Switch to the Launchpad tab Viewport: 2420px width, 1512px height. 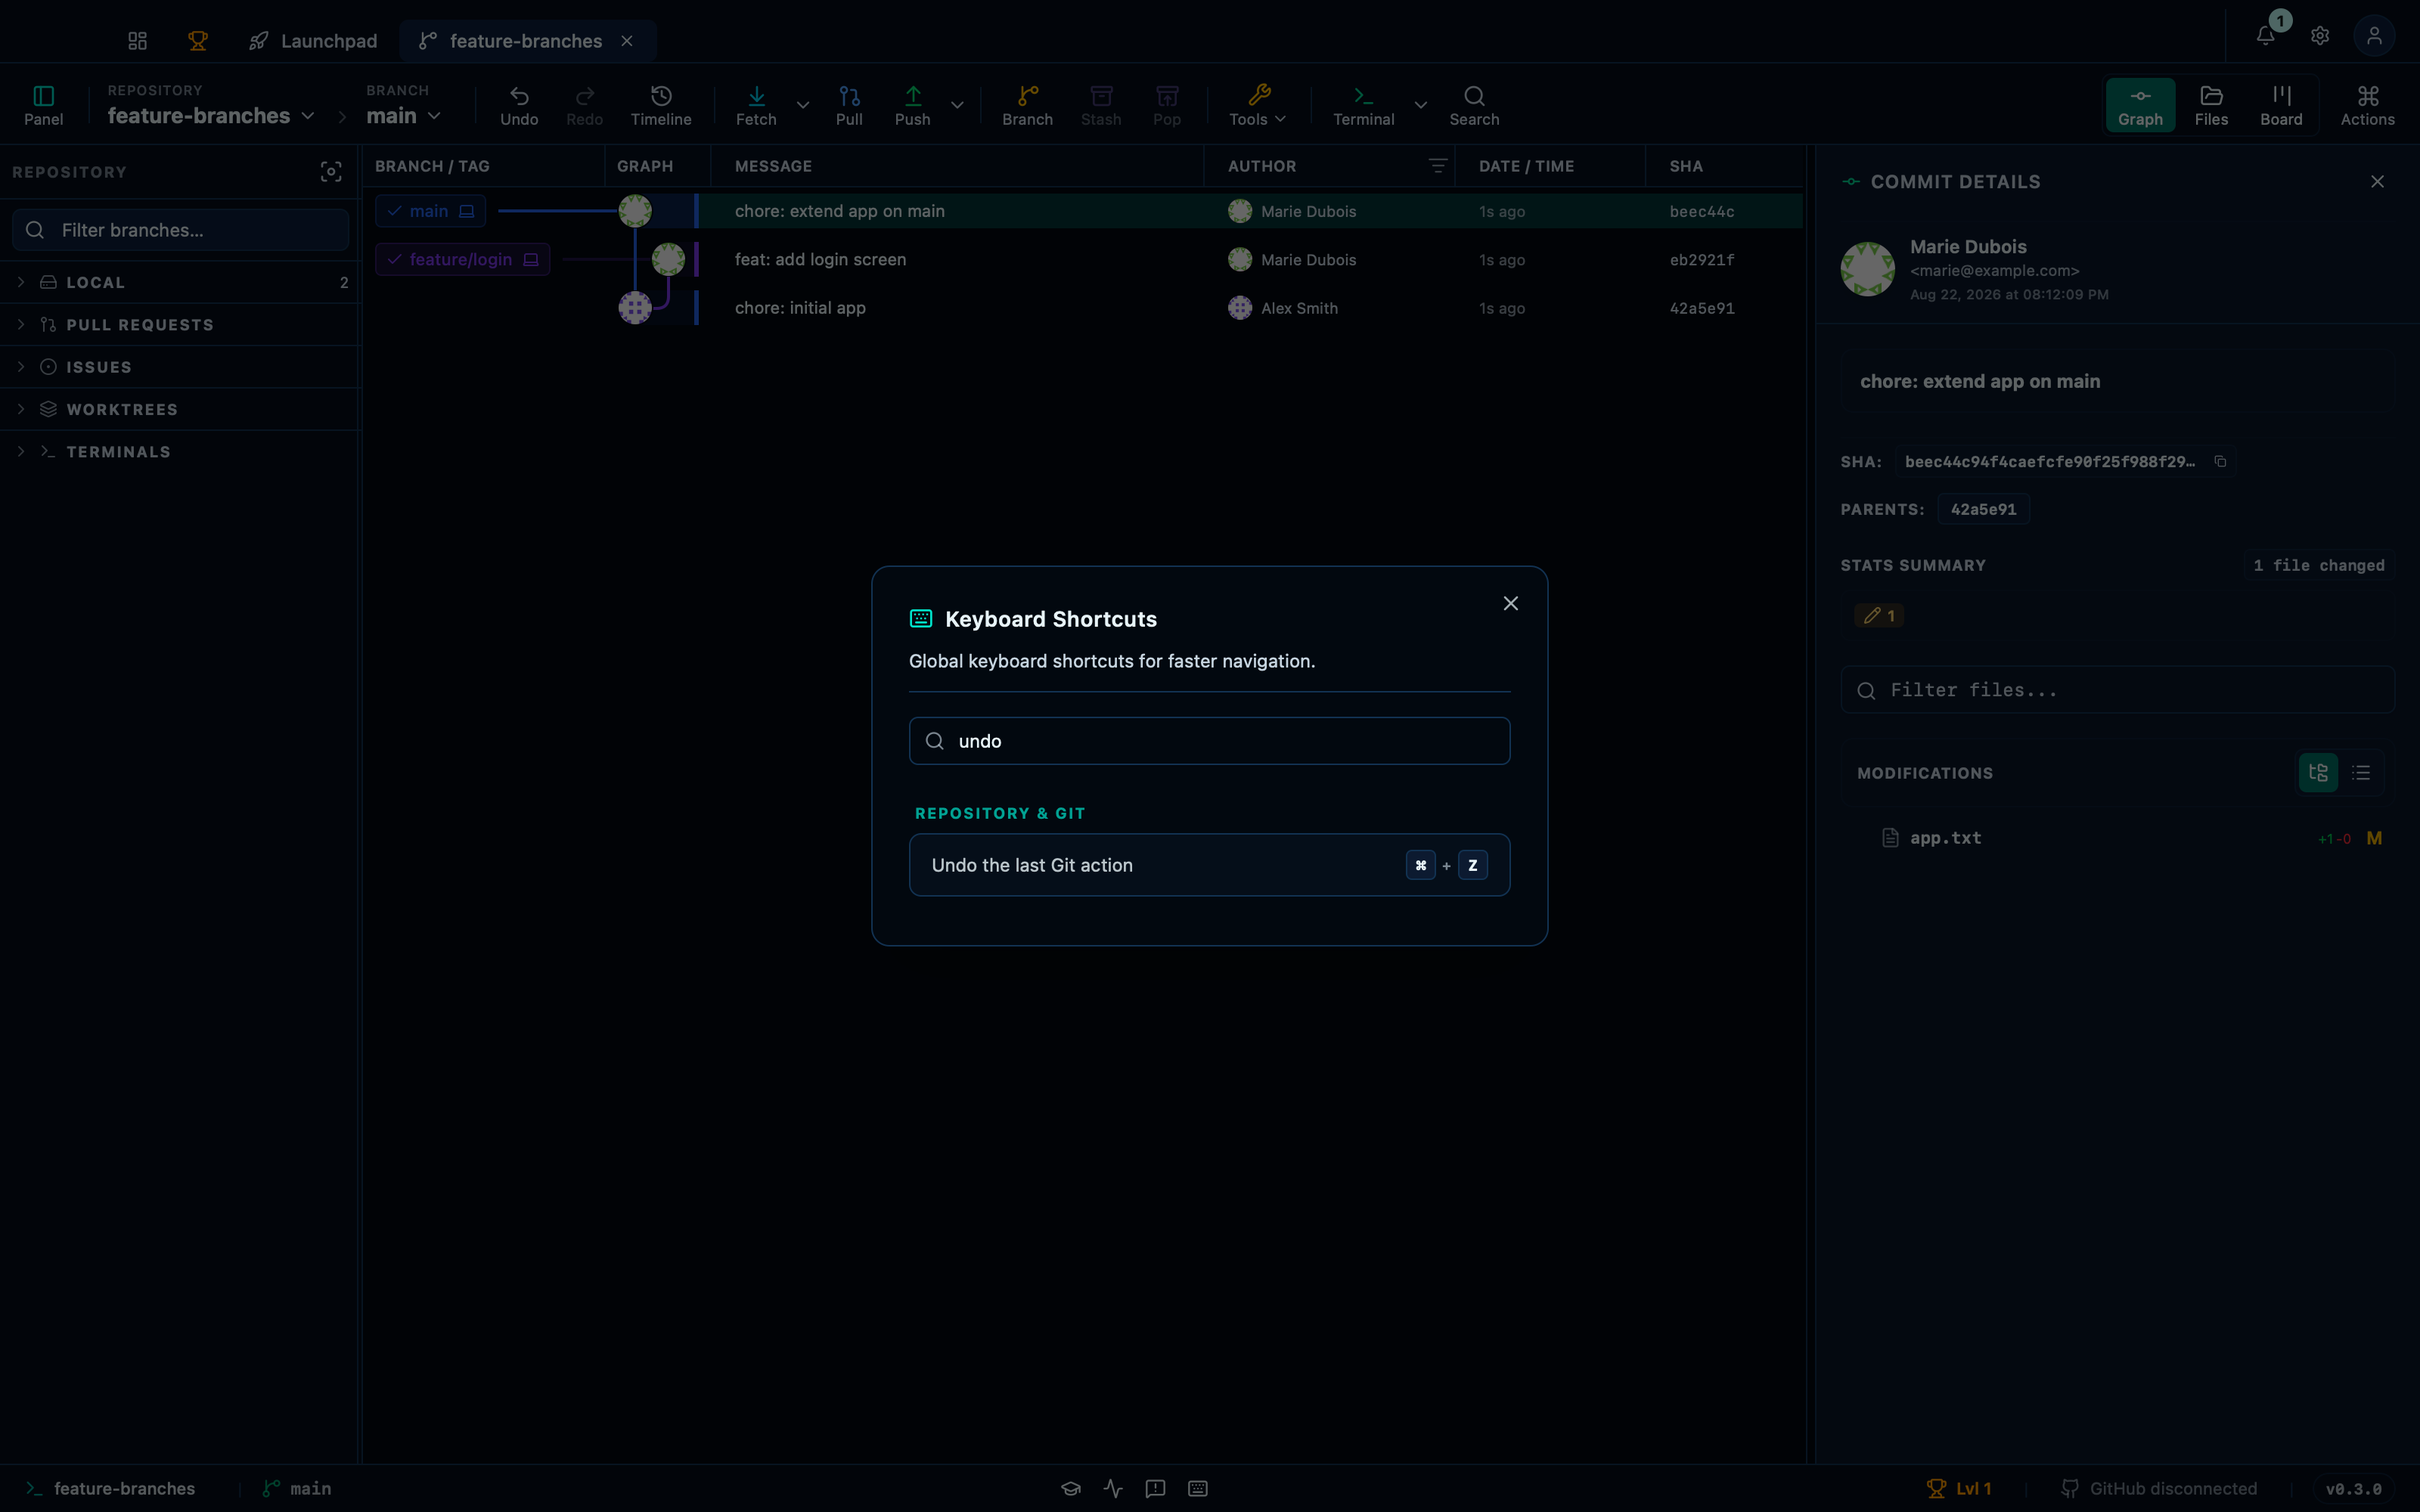pos(313,41)
